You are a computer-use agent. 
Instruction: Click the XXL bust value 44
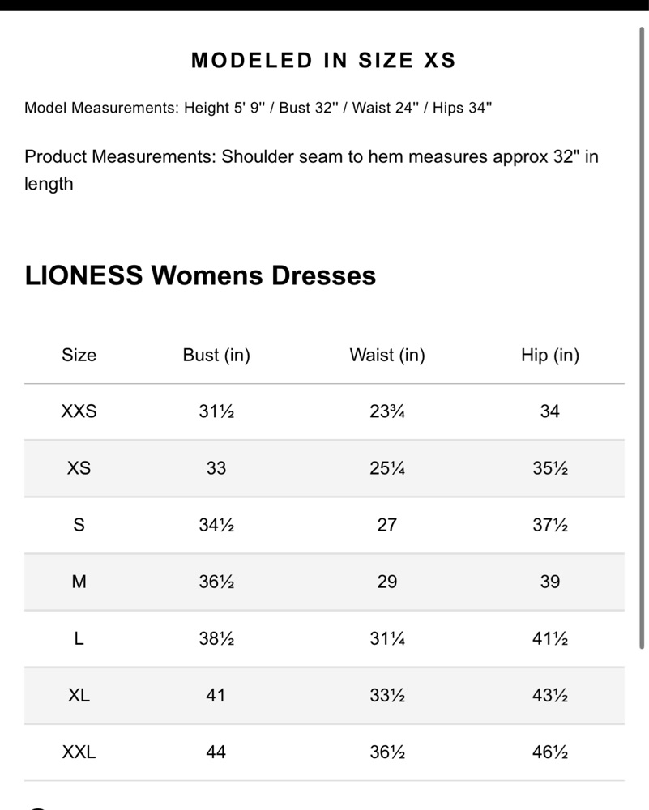point(216,752)
